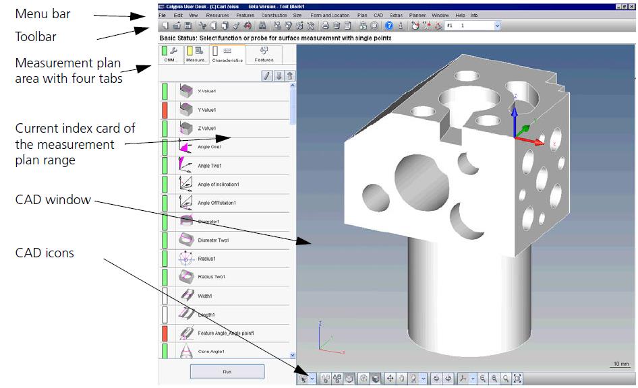The height and width of the screenshot is (388, 638).
Task: Click the scissors cut icon
Action: click(203, 26)
